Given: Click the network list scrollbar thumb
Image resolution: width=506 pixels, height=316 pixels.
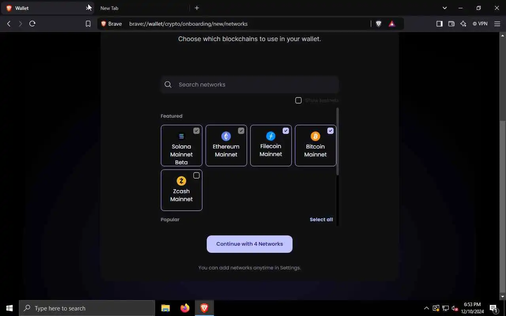Looking at the screenshot, I should [x=337, y=141].
